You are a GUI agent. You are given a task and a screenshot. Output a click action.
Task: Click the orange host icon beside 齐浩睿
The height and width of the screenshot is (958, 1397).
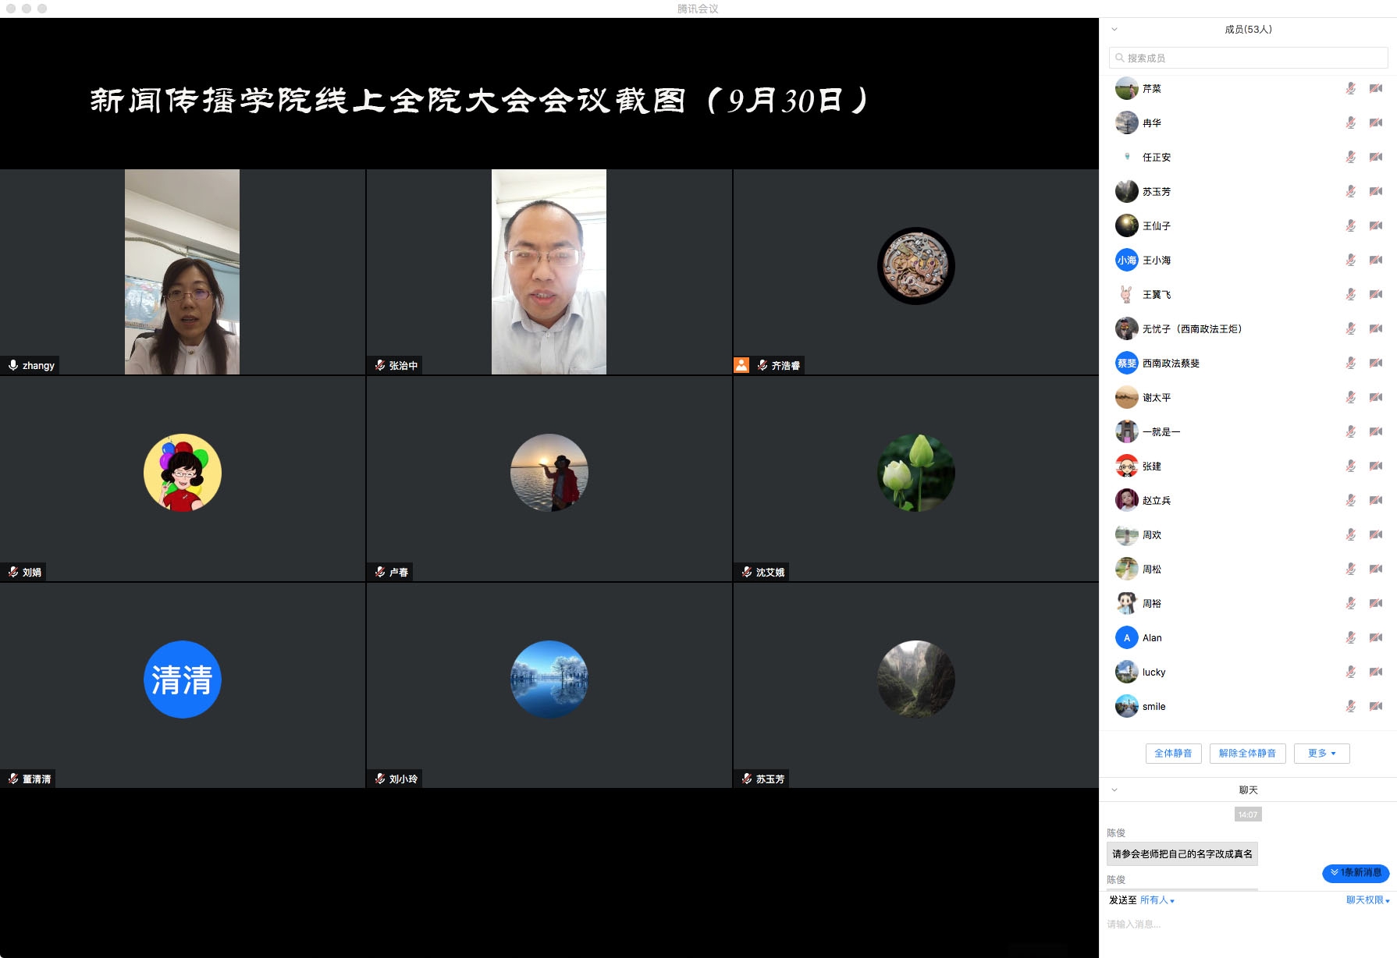[741, 365]
